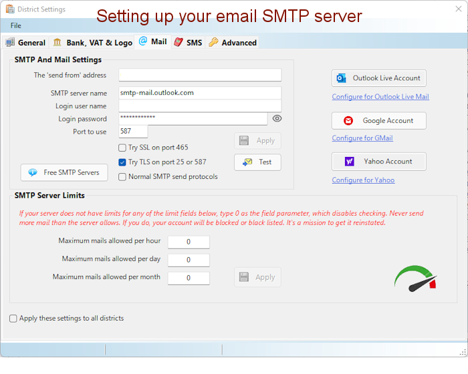Open the Advanced tab

tap(233, 43)
